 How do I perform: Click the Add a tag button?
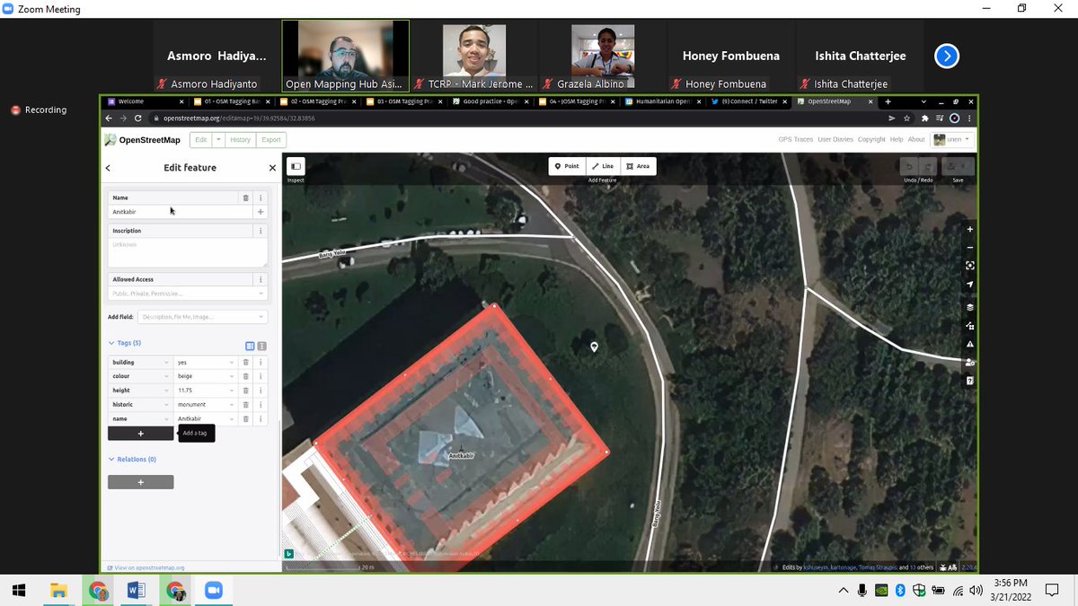point(140,434)
